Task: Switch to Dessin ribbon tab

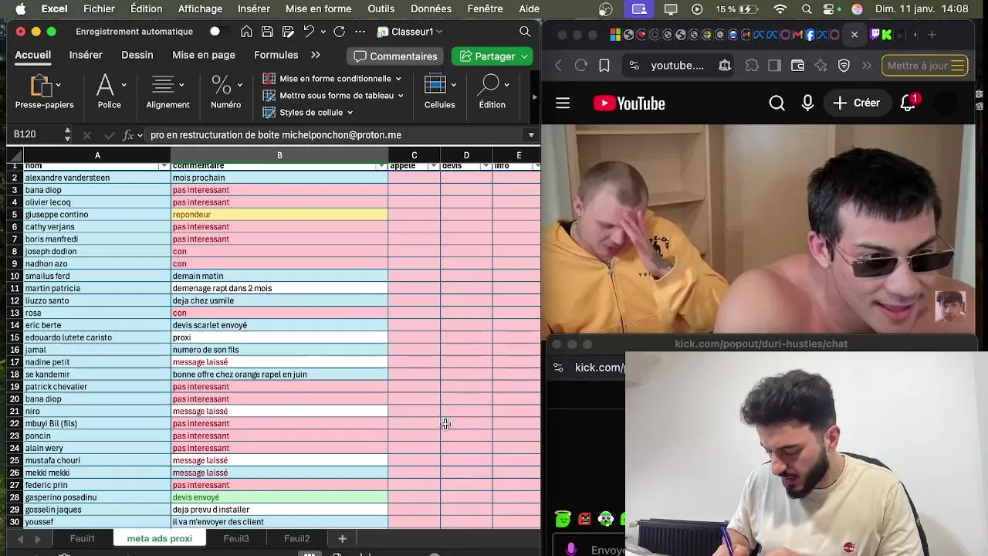Action: coord(137,55)
